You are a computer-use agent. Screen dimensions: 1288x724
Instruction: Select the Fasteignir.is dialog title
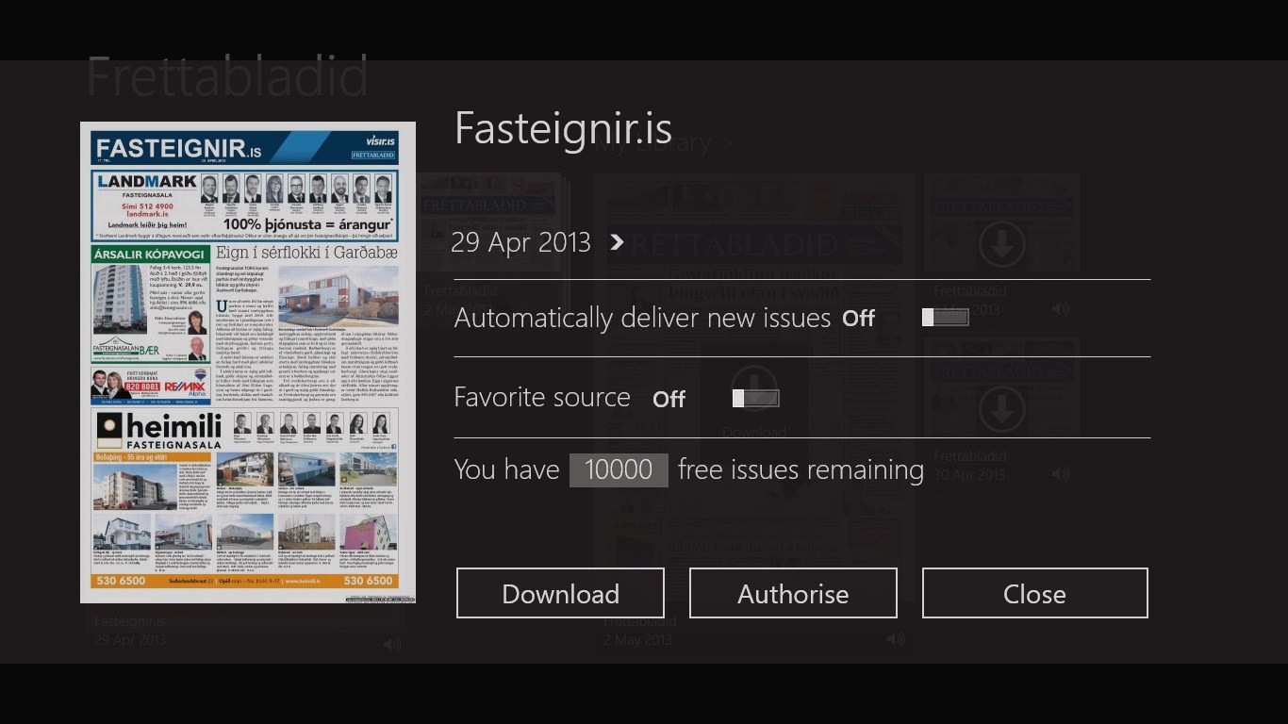pos(563,129)
